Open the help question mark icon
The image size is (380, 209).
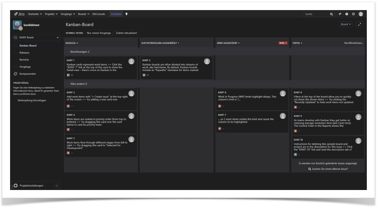(x=347, y=14)
